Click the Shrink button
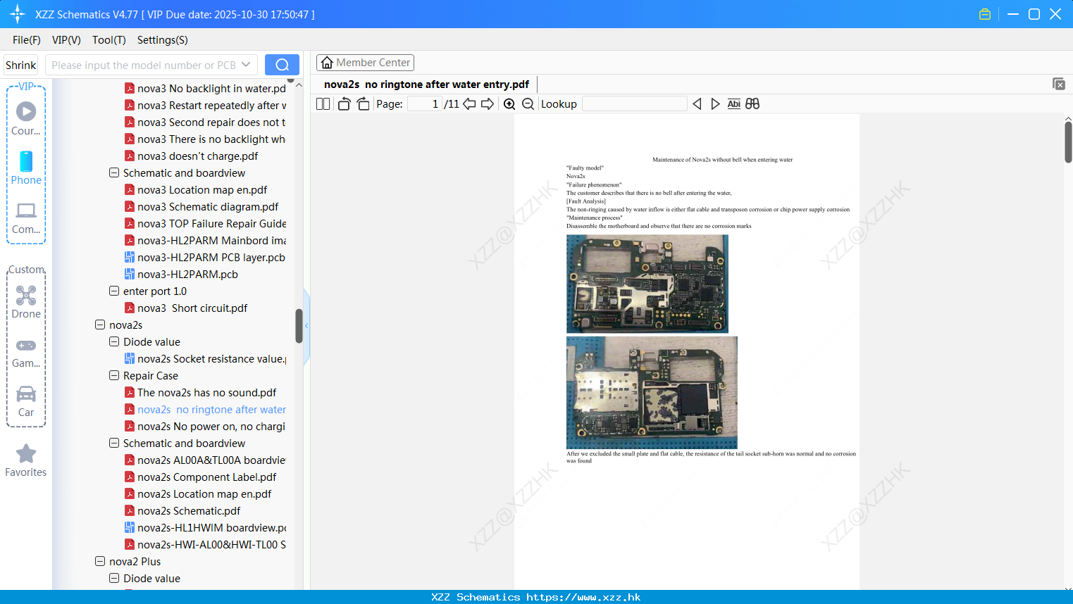 tap(20, 65)
